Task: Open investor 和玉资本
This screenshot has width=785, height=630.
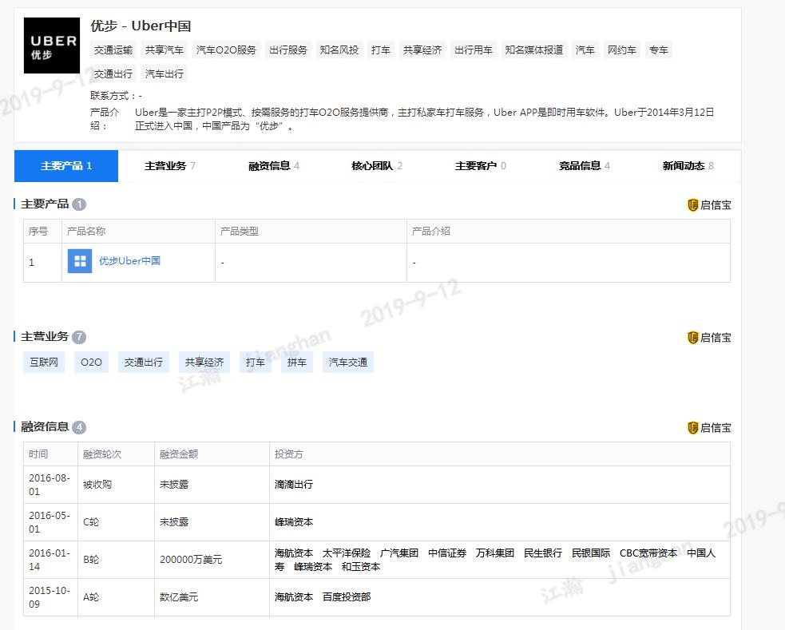Action: [x=361, y=566]
